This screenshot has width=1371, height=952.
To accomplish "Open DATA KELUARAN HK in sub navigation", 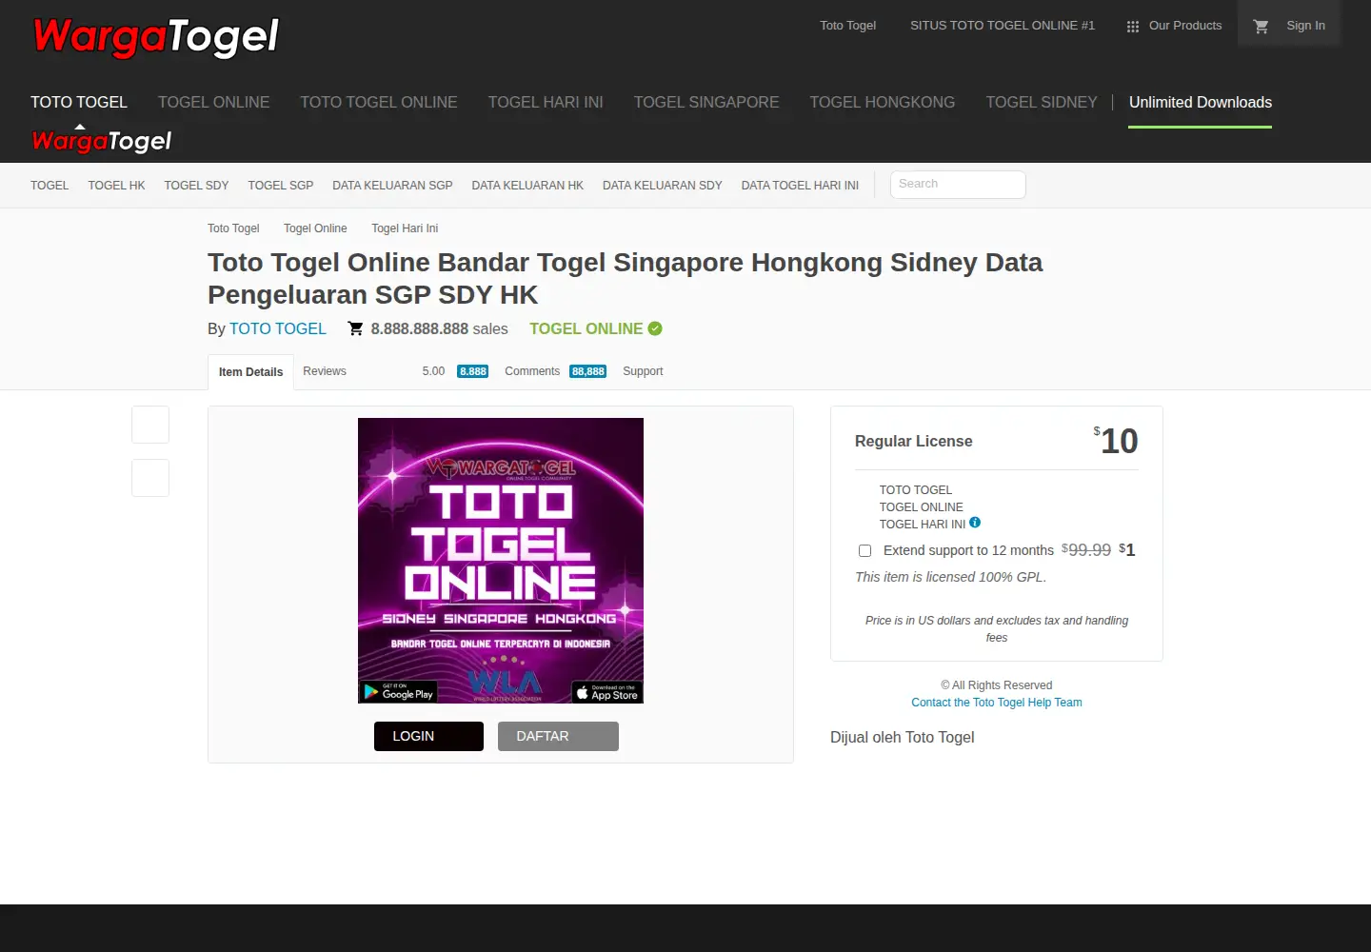I will 527,186.
